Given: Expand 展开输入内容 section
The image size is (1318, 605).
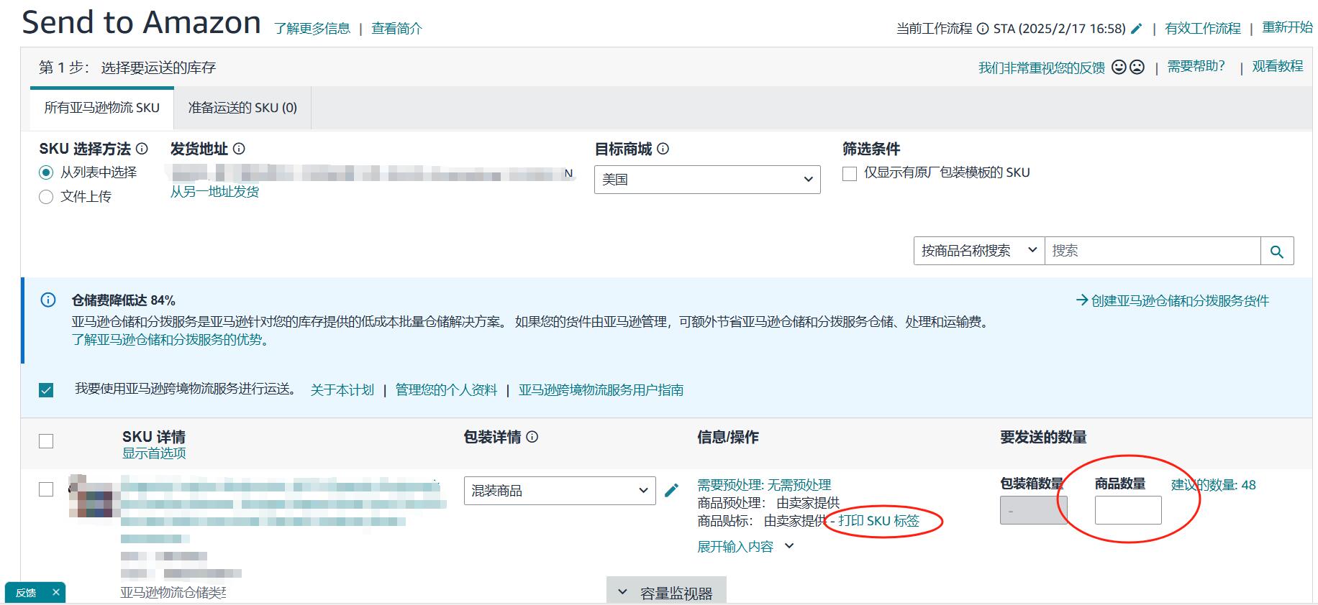Looking at the screenshot, I should pos(745,547).
